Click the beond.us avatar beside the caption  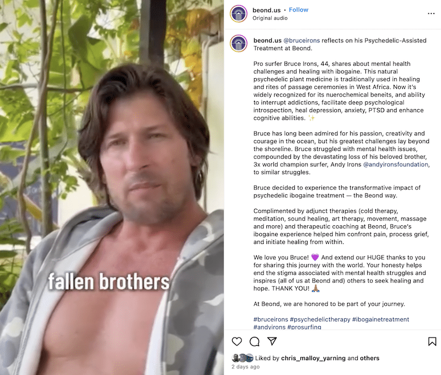point(239,44)
